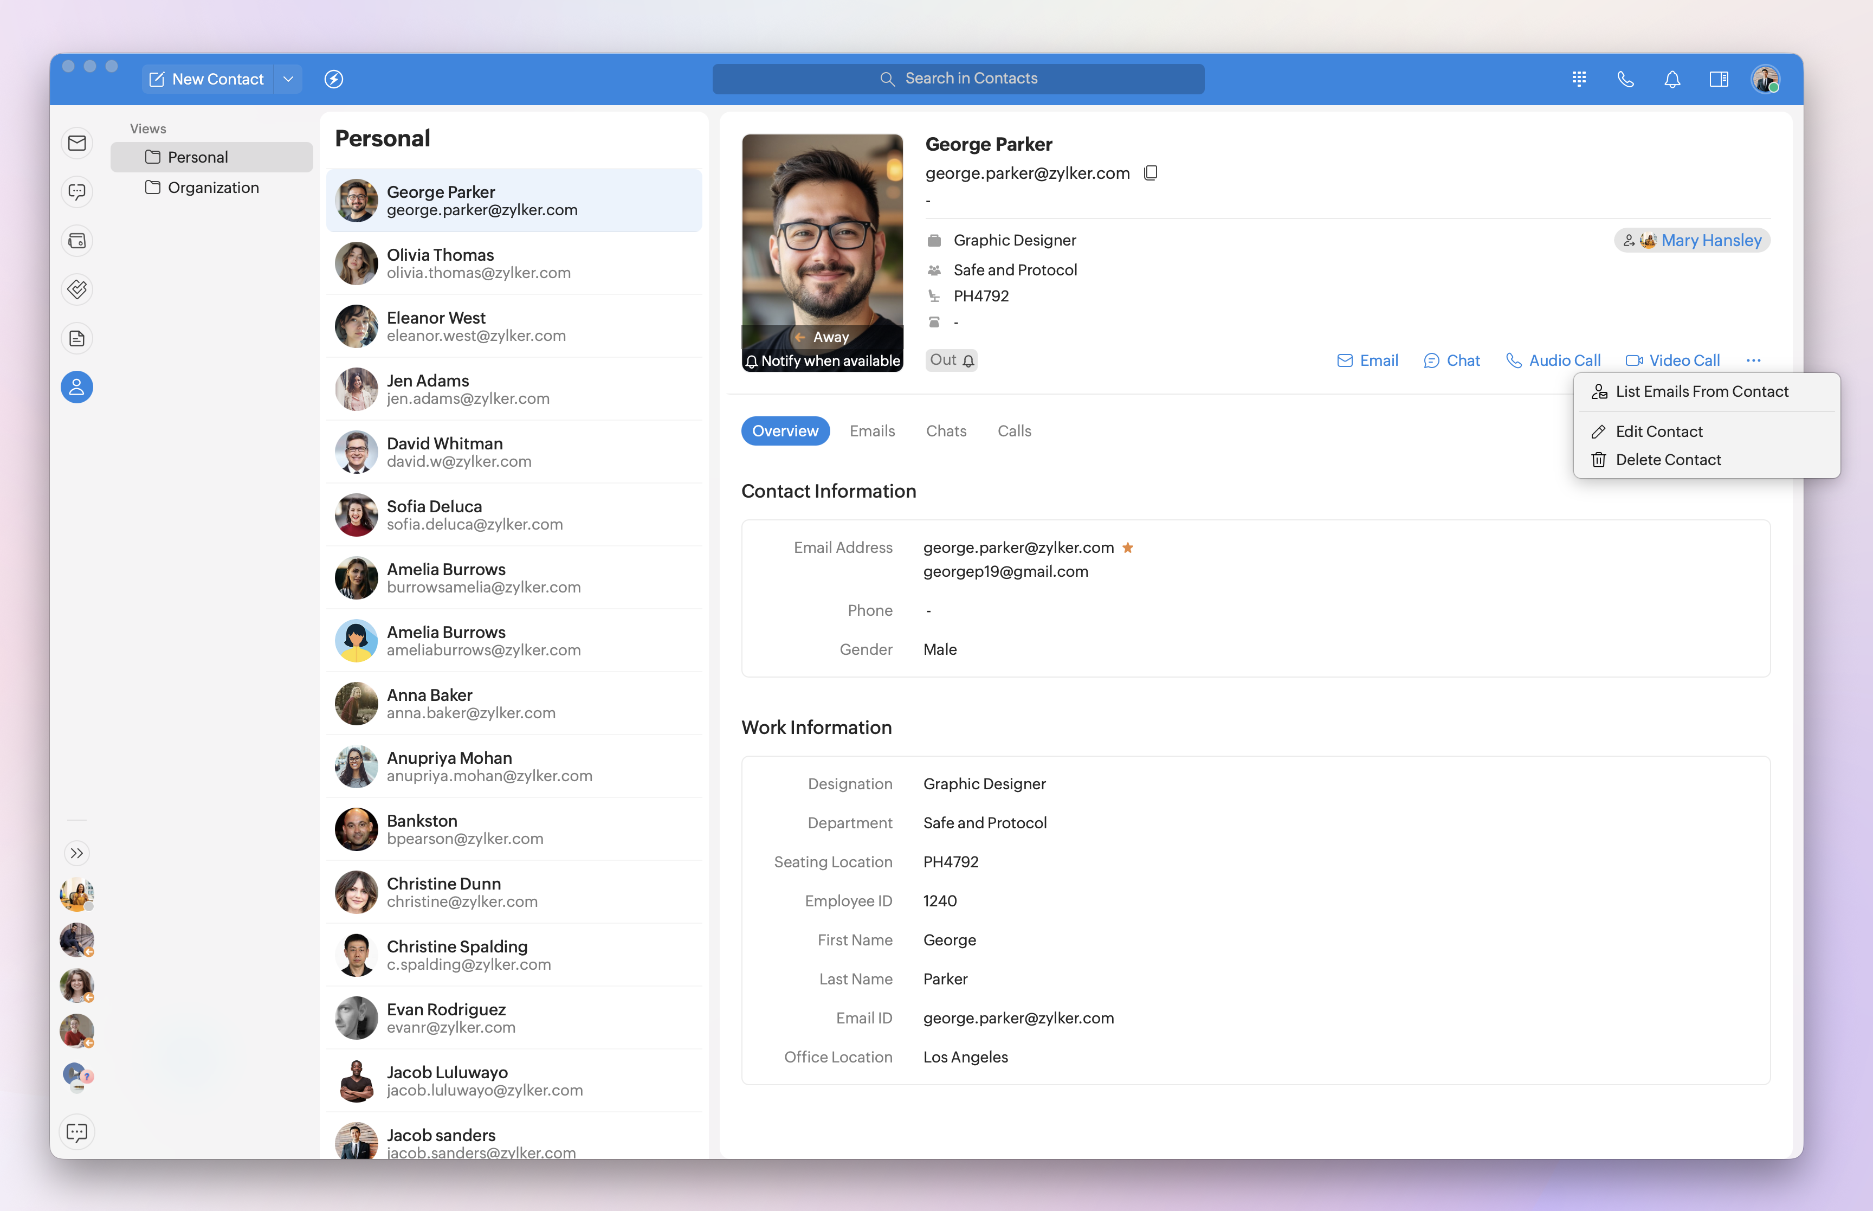The width and height of the screenshot is (1873, 1211).
Task: Open the apps grid icon
Action: 1579,79
